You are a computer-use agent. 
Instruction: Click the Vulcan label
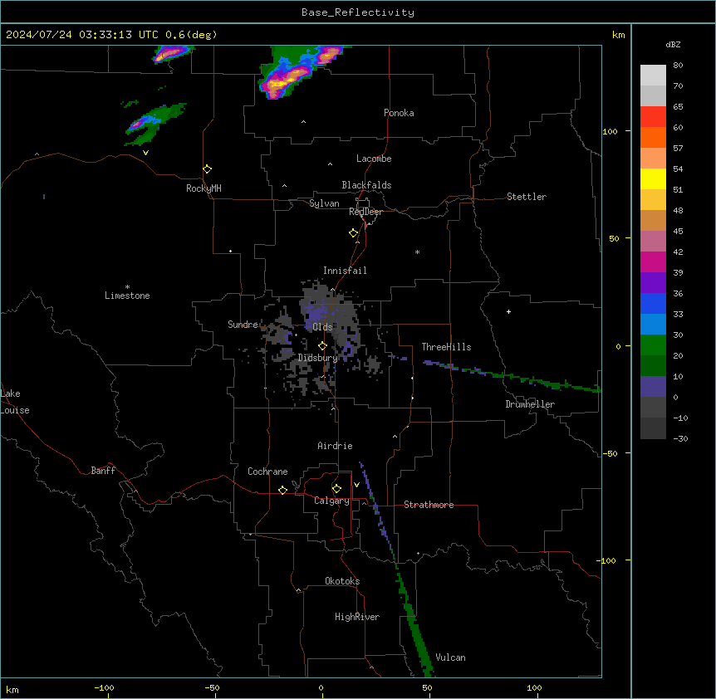point(450,657)
